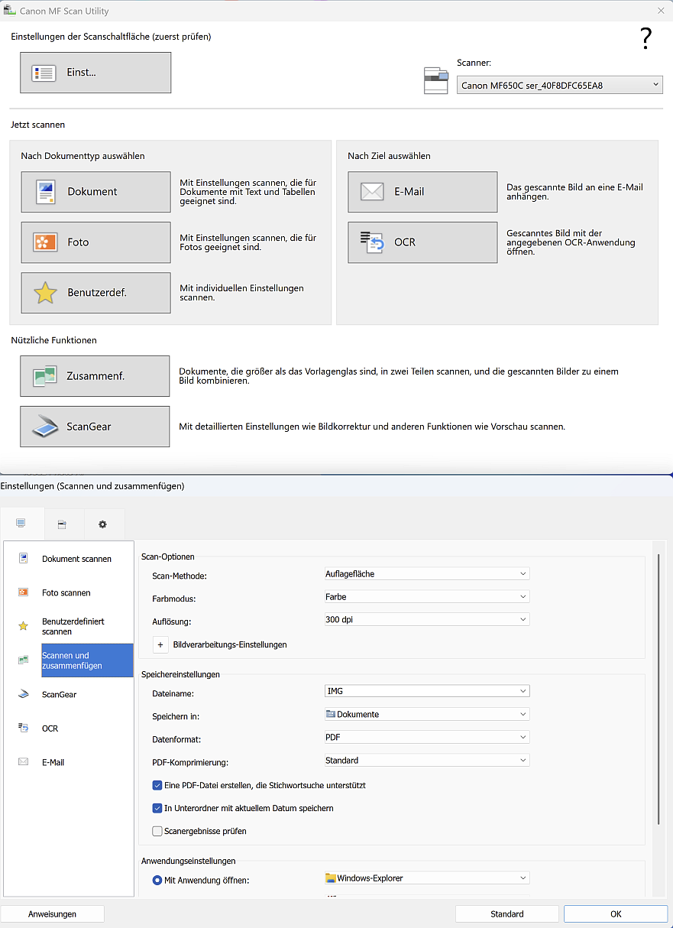Click the printer device icon beside Scanner dropdown
The width and height of the screenshot is (673, 928).
pos(436,80)
